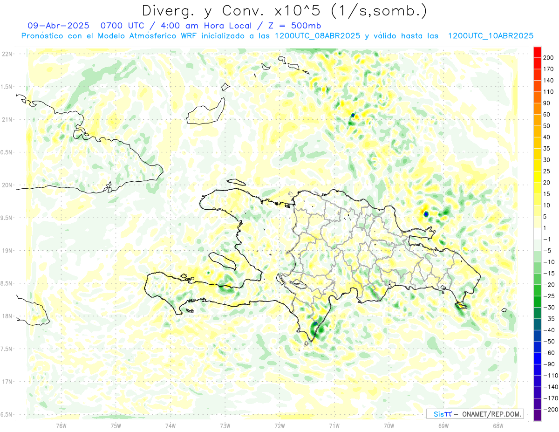The image size is (559, 432).
Task: Click the '1200UTC_10ABR2025' valid-until timestamp
Action: click(491, 36)
